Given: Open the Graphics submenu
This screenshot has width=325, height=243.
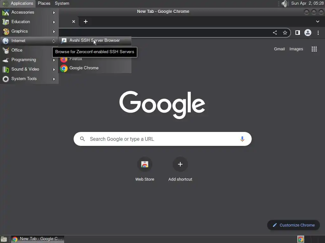Looking at the screenshot, I should [x=29, y=31].
